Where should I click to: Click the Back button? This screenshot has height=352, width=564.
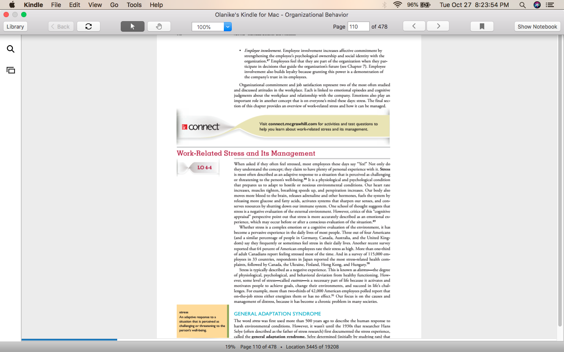pos(61,26)
